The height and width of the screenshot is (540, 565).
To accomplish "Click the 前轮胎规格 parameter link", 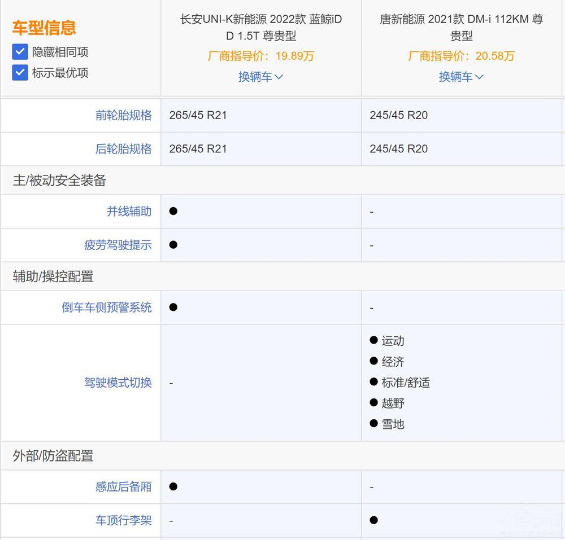I will [x=123, y=115].
